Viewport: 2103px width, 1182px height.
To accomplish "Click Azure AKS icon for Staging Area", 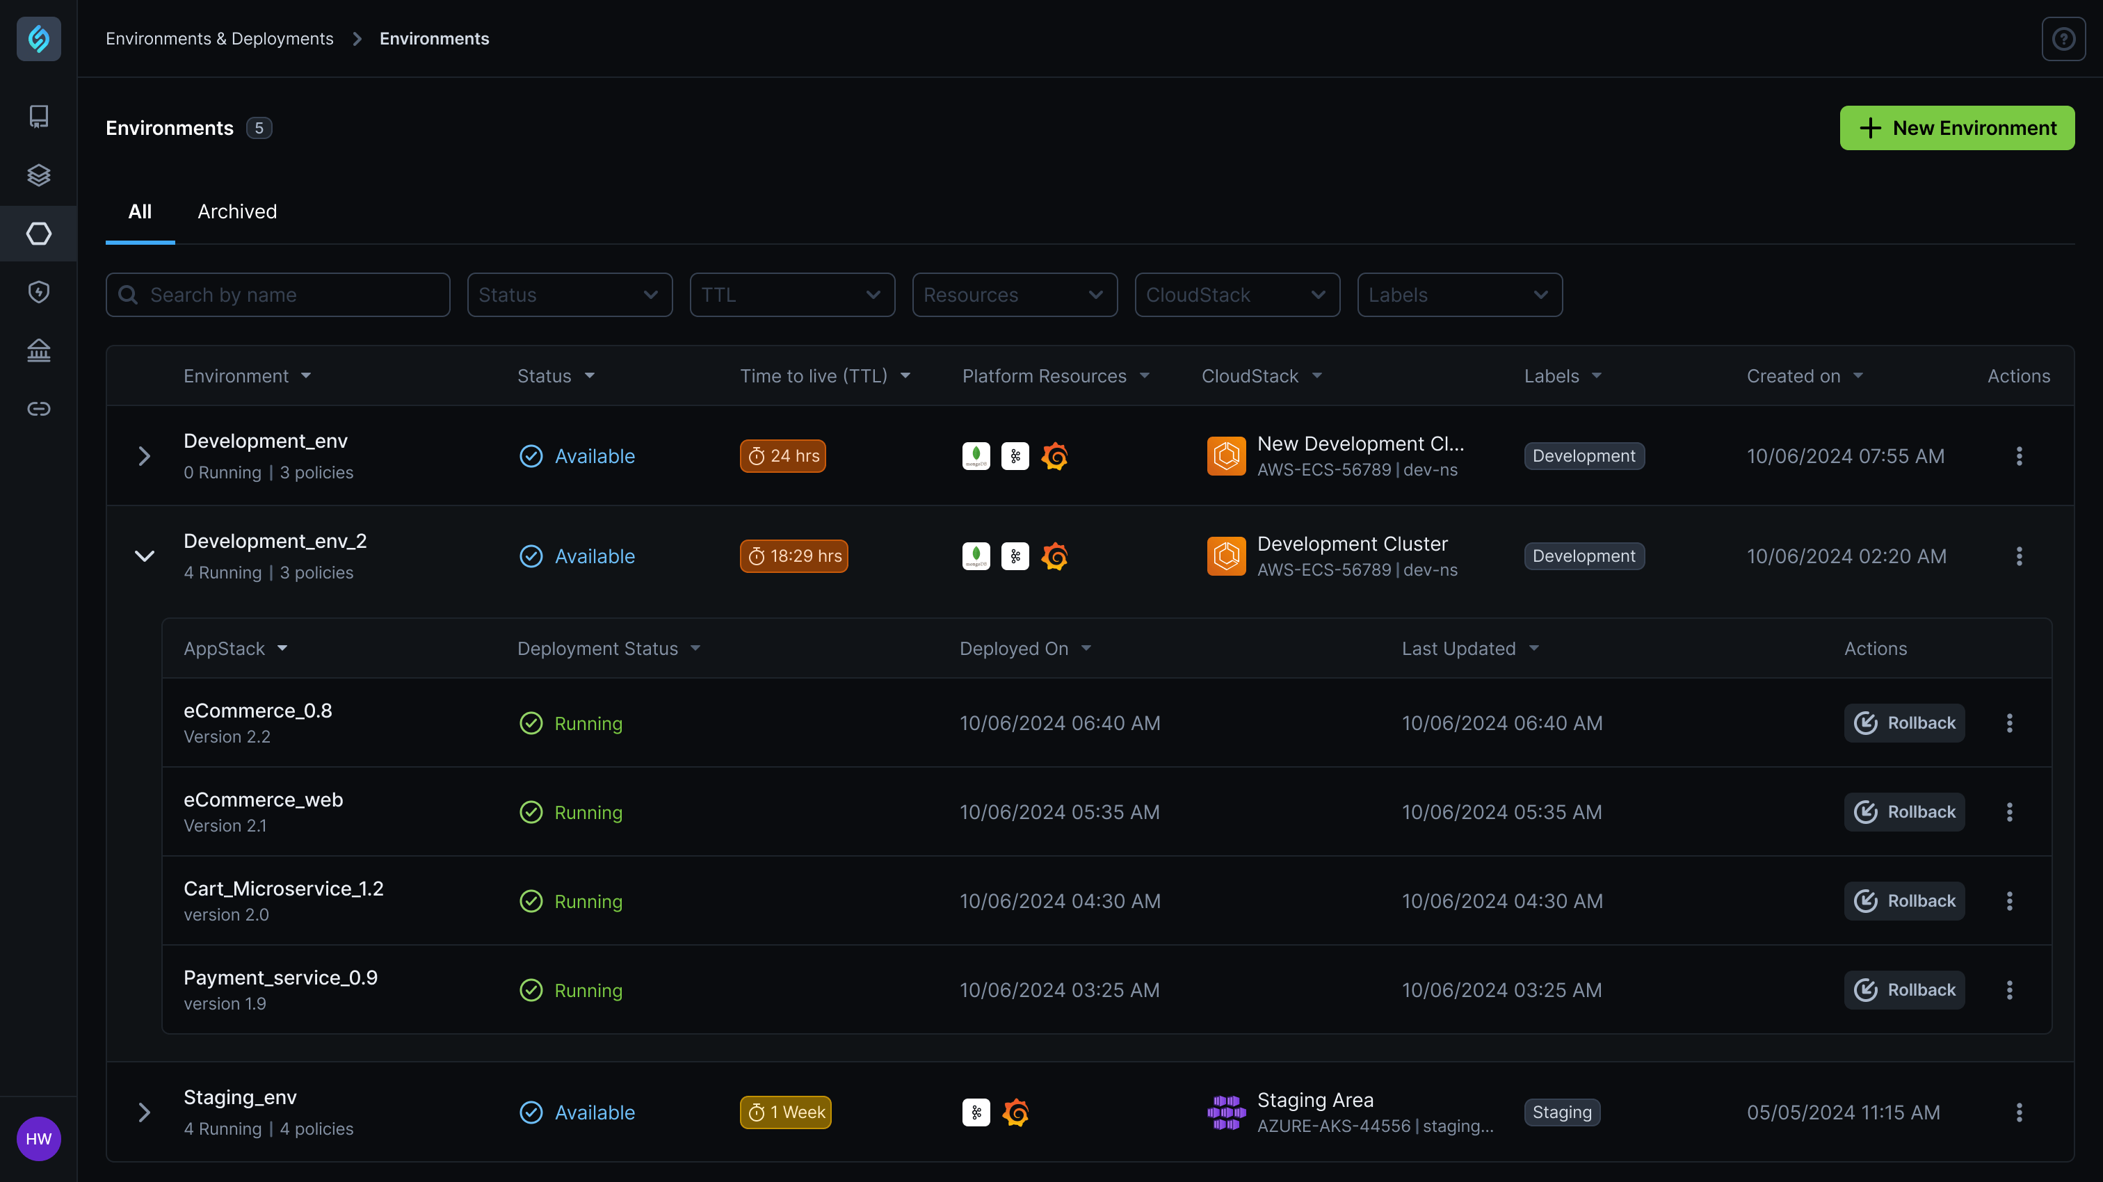I will 1226,1112.
